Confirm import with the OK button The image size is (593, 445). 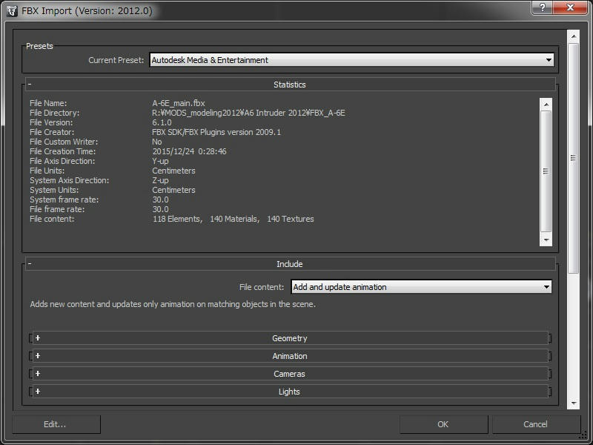click(443, 424)
